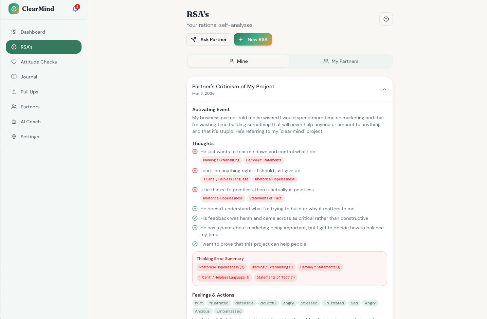Click the AI Coach robot icon
Screen dimensions: 487x319
pyautogui.click(x=14, y=122)
